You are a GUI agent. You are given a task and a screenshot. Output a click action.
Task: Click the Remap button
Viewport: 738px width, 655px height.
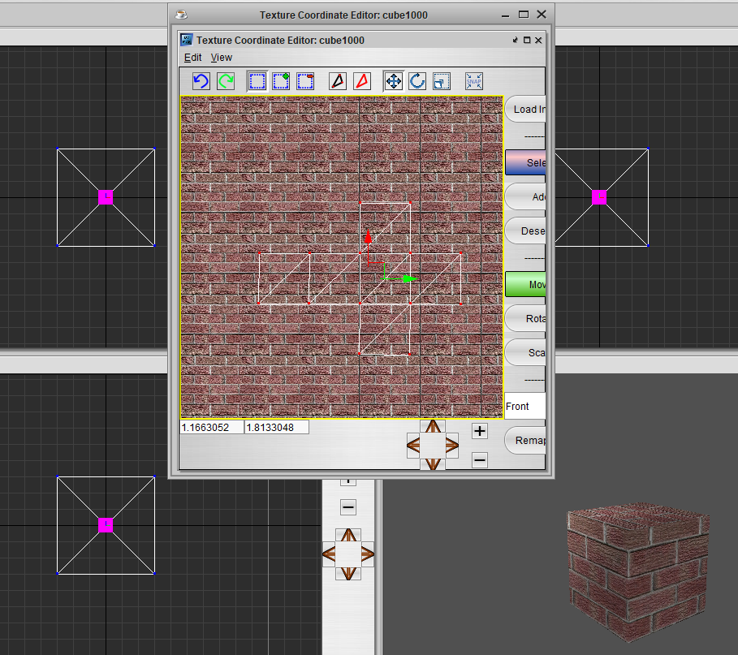click(525, 441)
